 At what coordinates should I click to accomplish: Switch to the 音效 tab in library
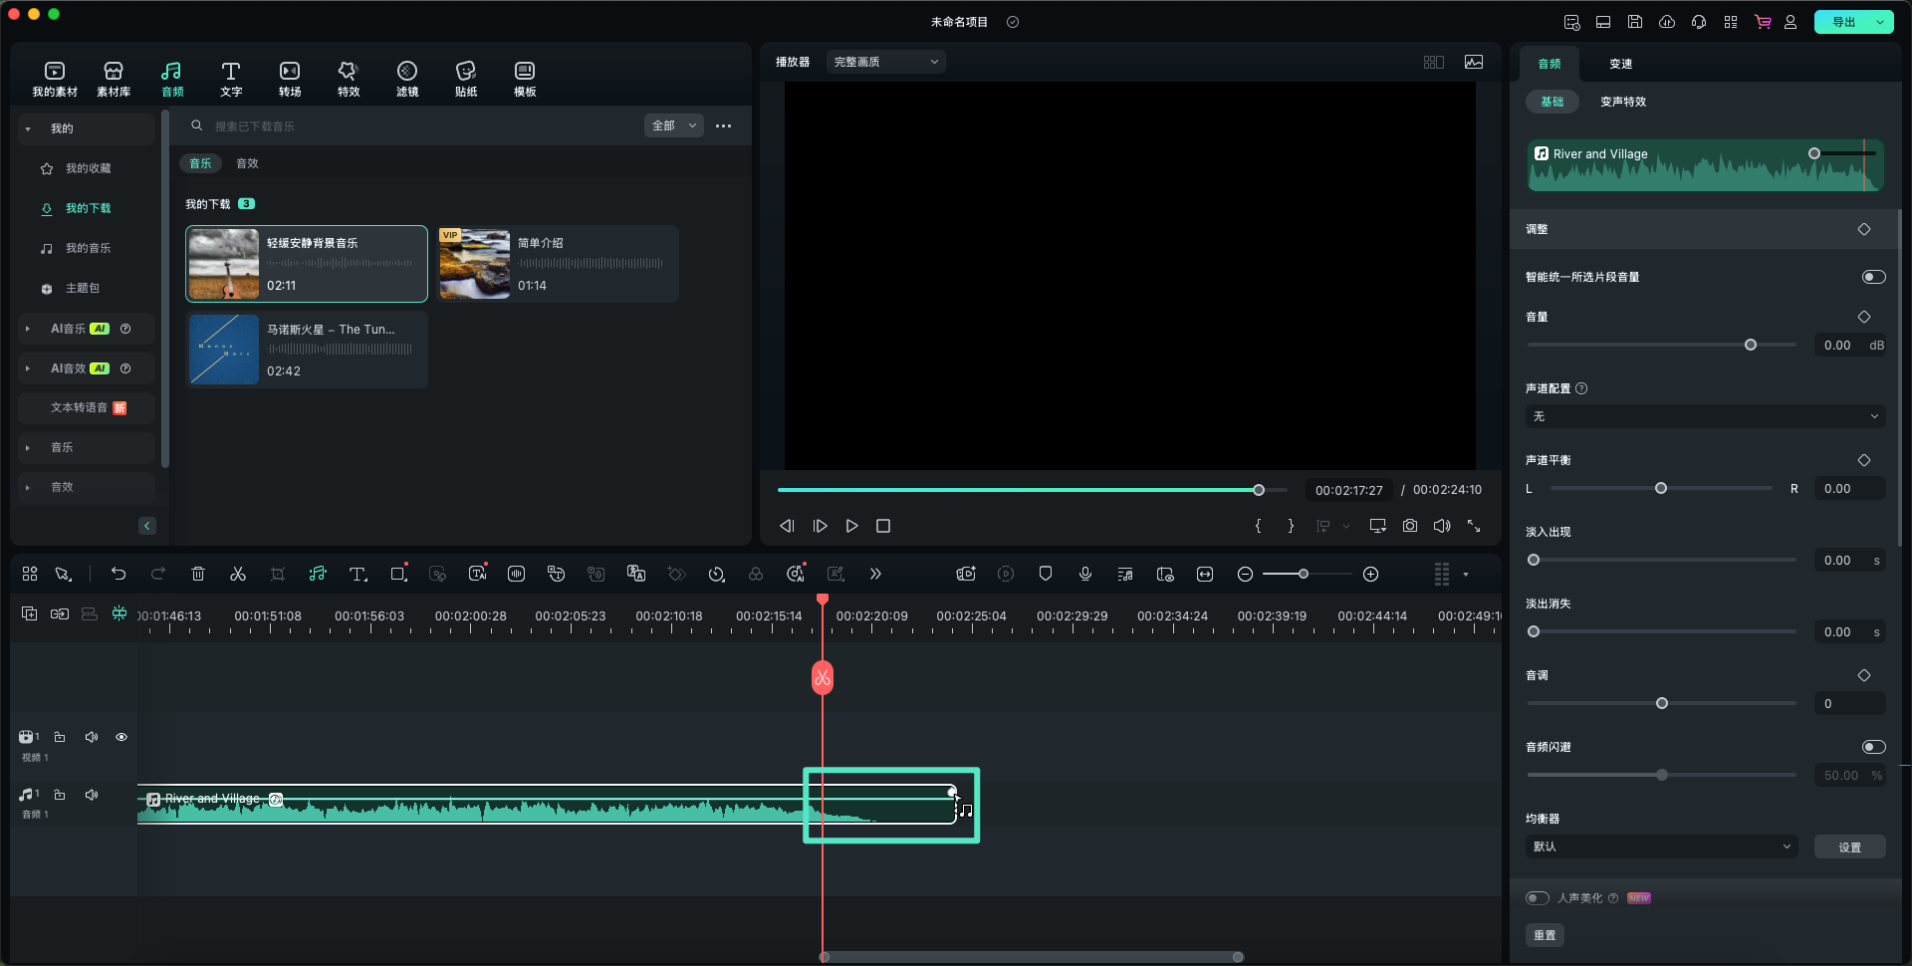247,163
